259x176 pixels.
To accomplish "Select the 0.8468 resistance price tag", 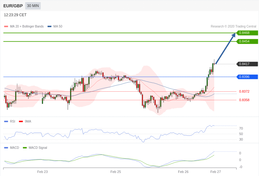I will click(x=247, y=33).
